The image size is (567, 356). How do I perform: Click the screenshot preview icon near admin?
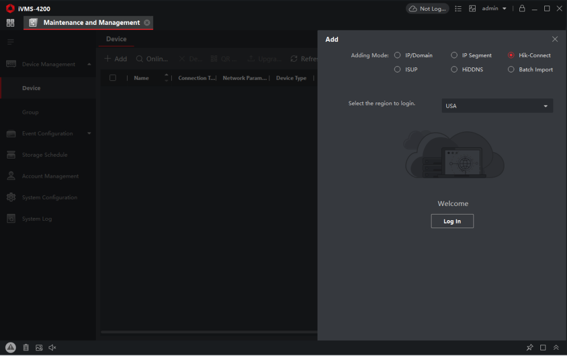pos(472,8)
